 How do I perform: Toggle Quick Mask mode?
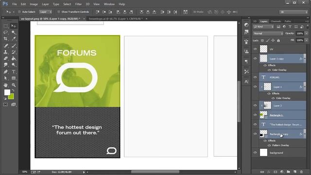(5, 105)
